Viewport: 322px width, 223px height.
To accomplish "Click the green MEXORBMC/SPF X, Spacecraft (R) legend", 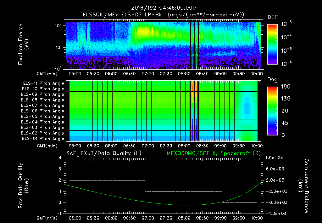I will [214, 153].
